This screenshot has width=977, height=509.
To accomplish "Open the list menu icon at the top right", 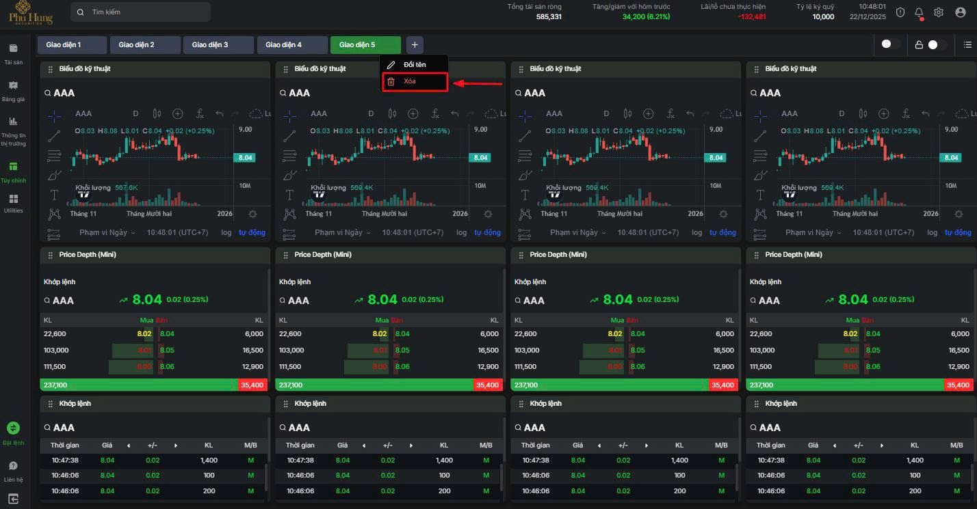I will click(967, 44).
